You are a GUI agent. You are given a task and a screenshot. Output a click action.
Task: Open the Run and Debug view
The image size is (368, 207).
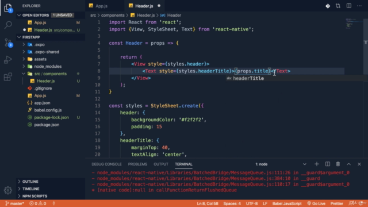8,60
